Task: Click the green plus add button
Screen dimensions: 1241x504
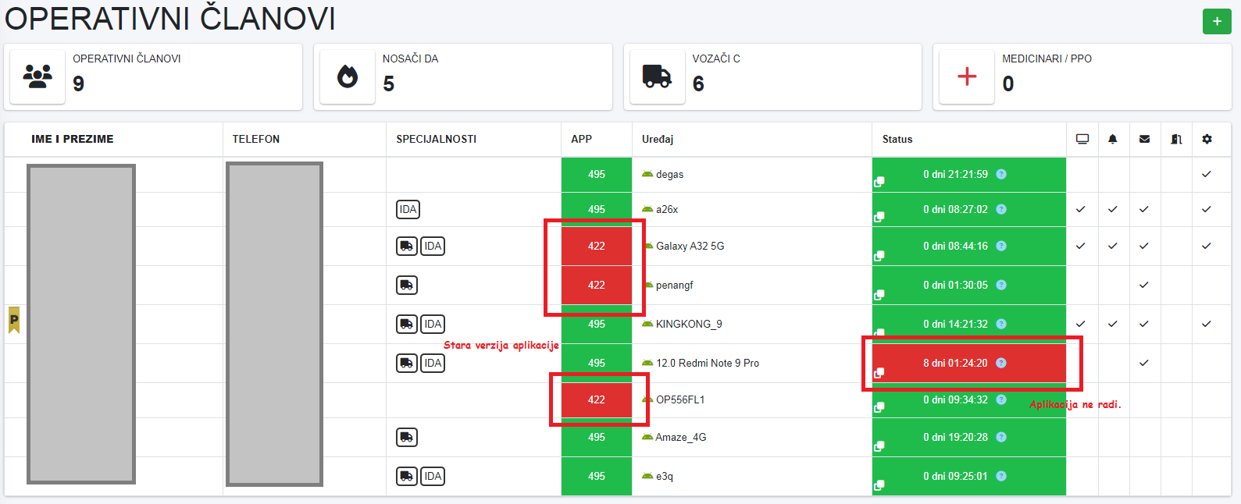Action: pos(1216,22)
